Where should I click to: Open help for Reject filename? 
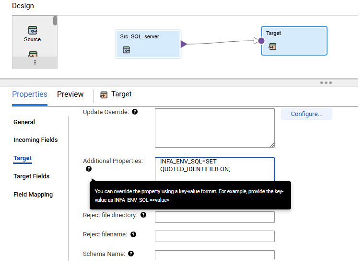pyautogui.click(x=133, y=234)
